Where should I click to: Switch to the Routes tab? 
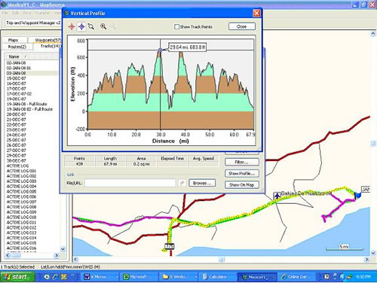[x=17, y=47]
